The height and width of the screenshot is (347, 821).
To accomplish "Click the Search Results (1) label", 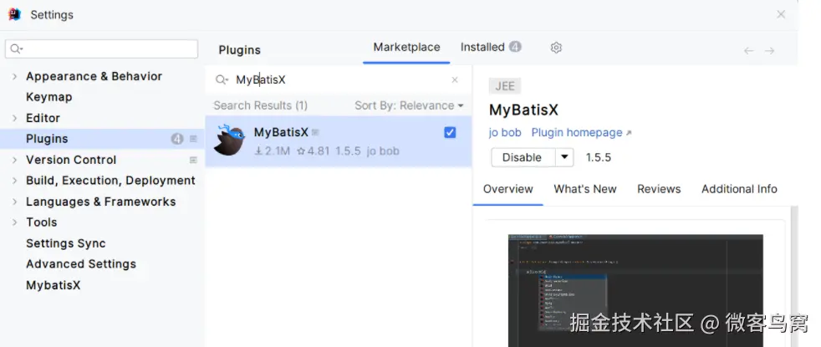I will point(260,105).
